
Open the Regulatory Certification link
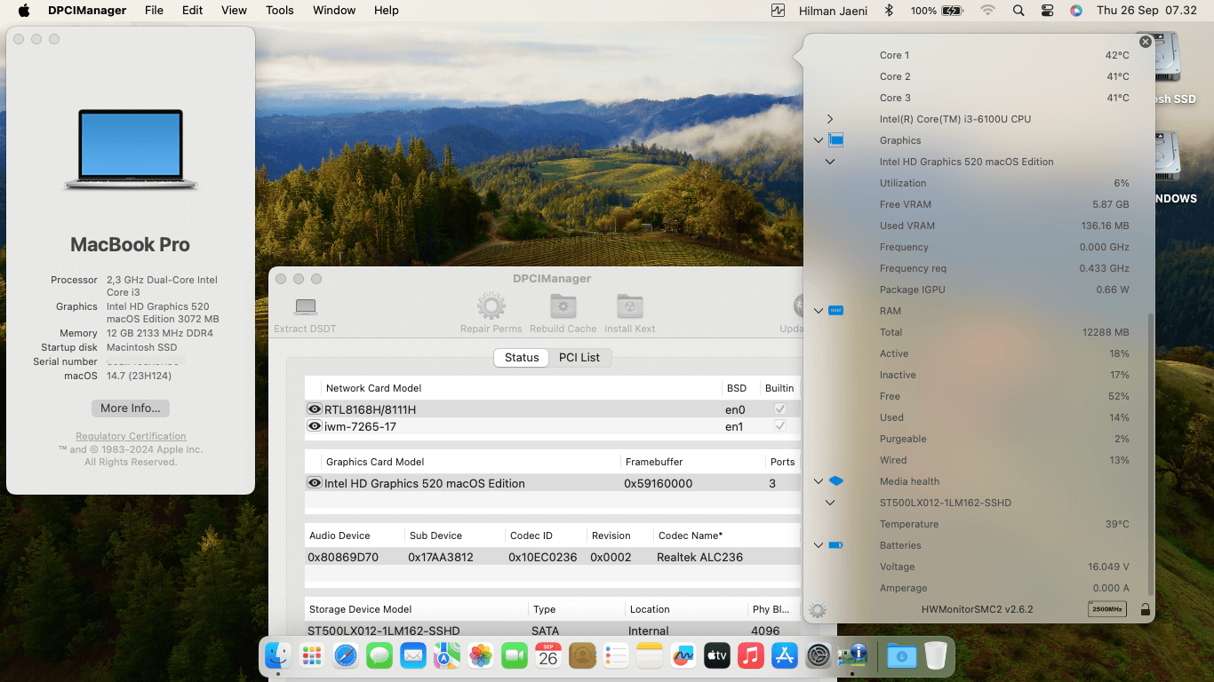131,436
